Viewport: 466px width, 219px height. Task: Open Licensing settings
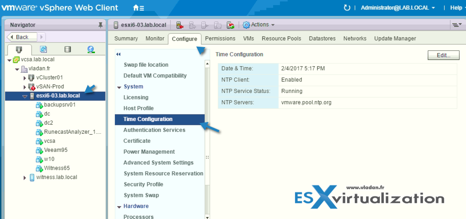(x=136, y=97)
